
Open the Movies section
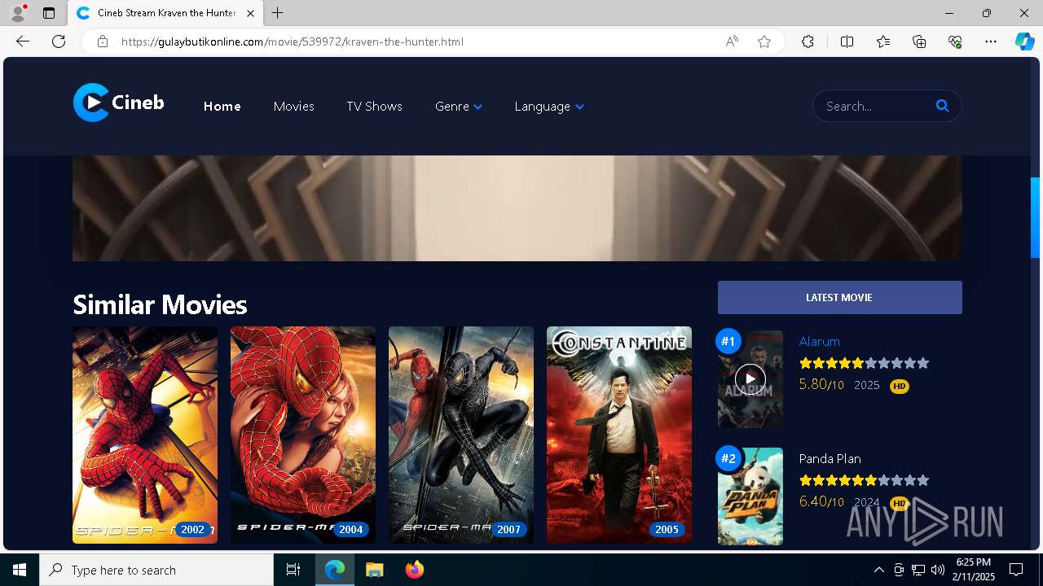[x=293, y=107]
